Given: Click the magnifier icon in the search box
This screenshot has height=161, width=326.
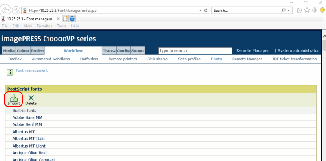Looking at the screenshot, I should tap(283, 11).
